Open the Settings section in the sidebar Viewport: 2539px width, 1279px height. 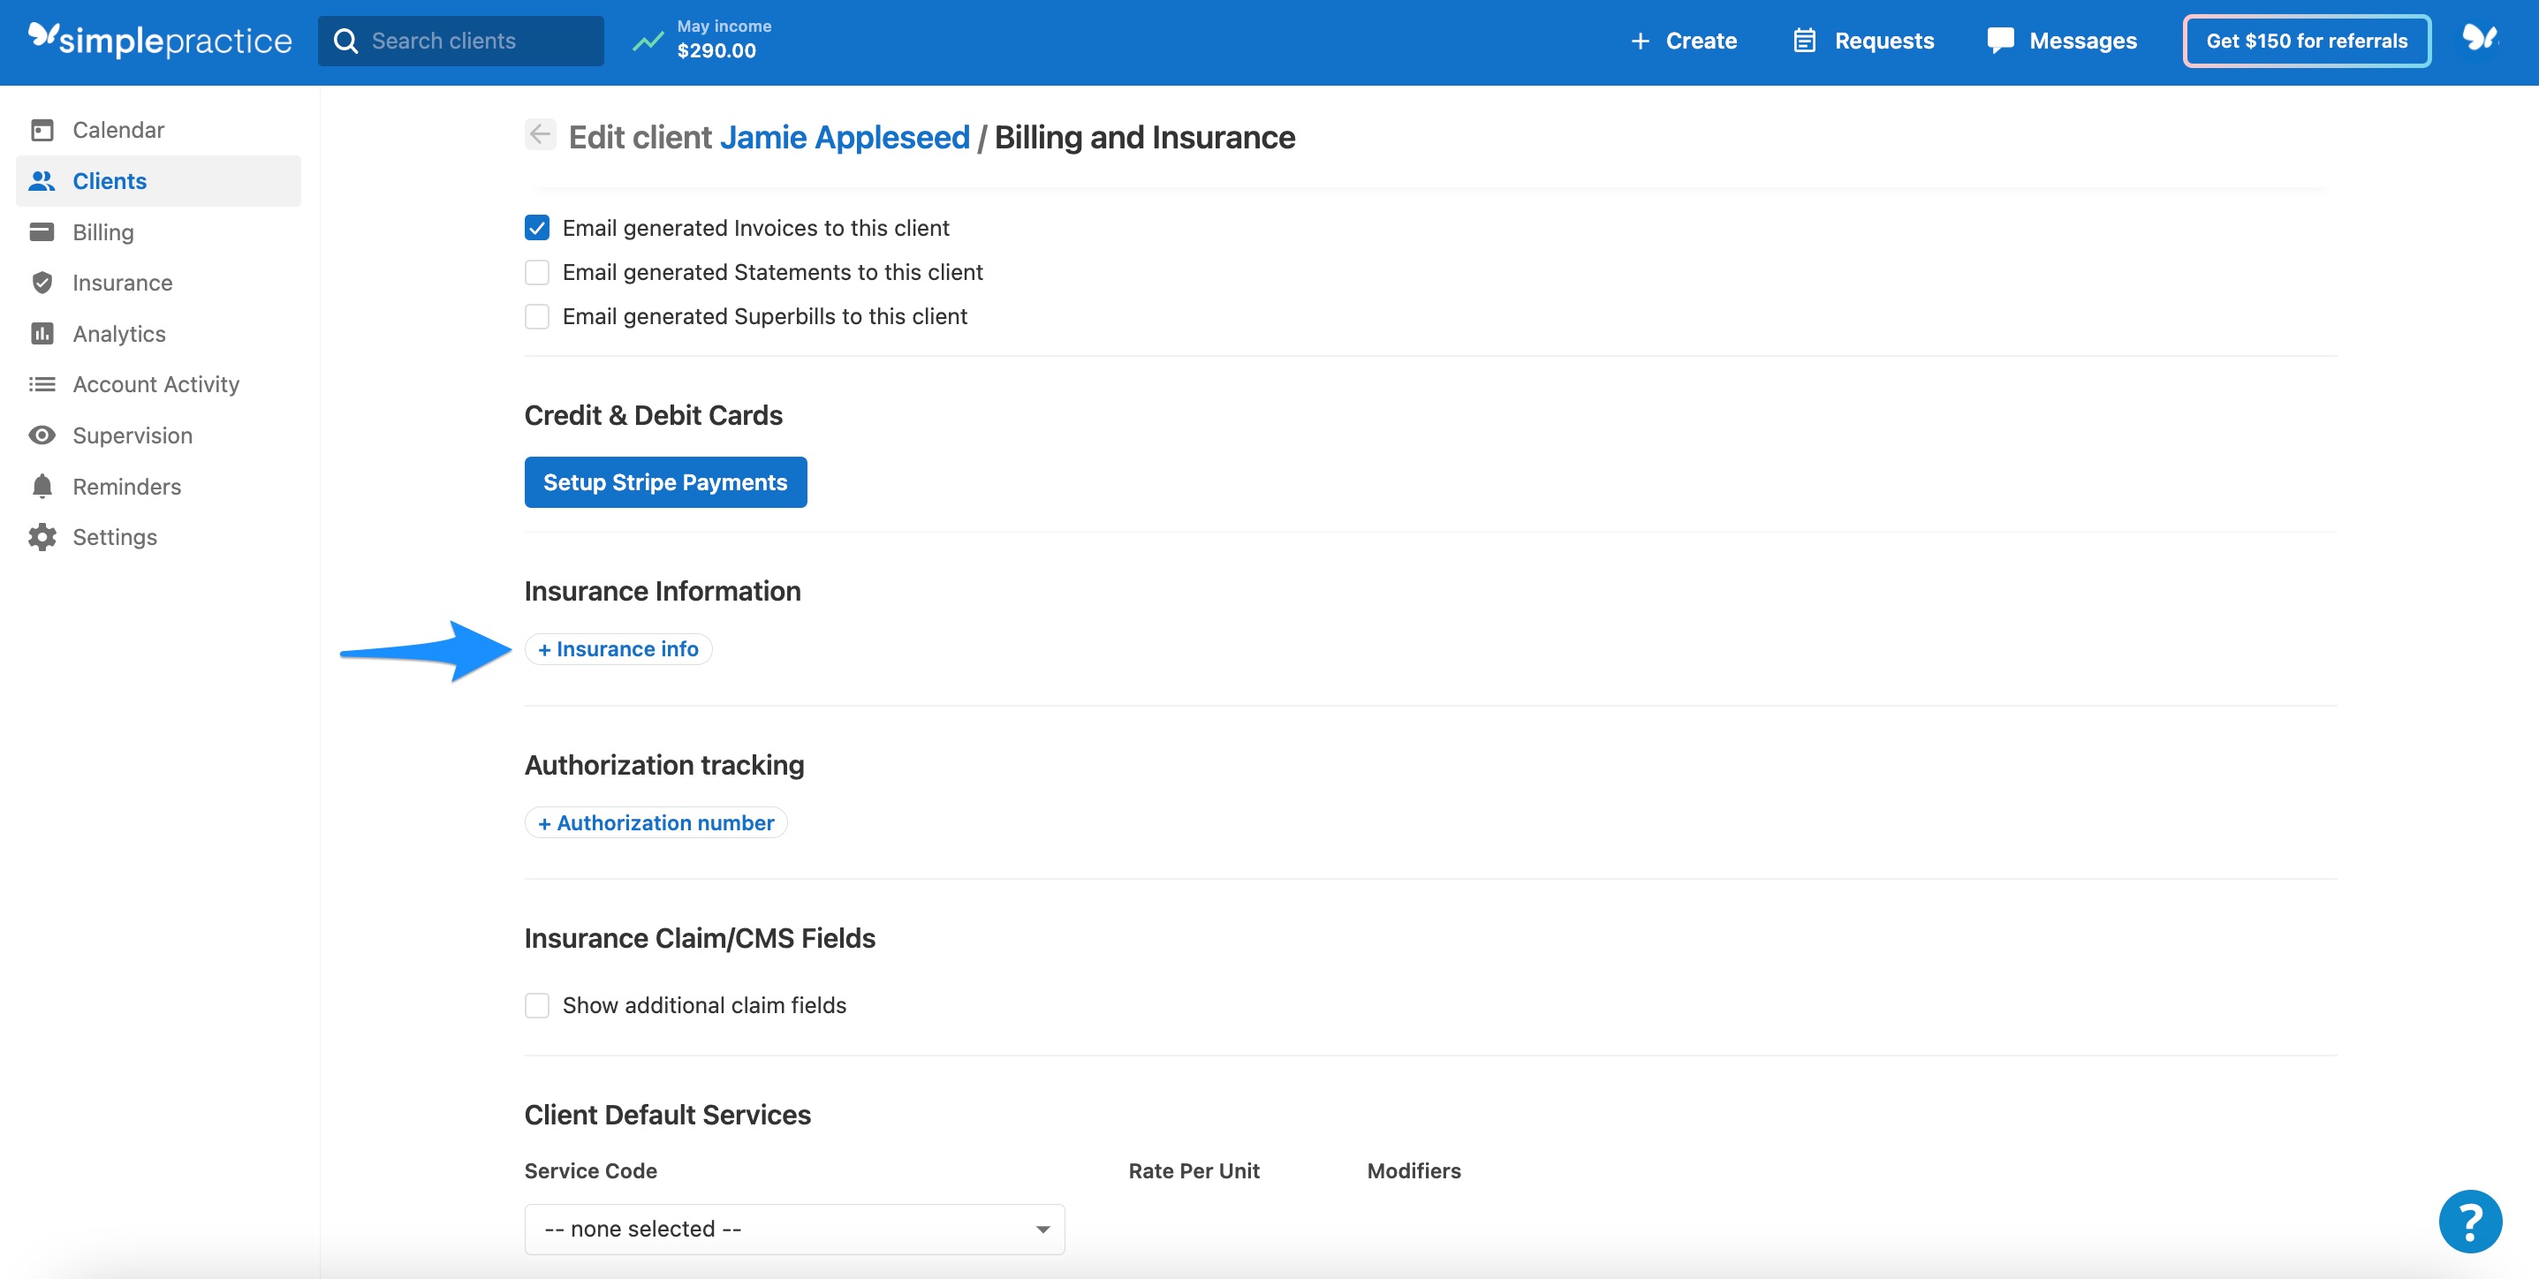pos(42,536)
